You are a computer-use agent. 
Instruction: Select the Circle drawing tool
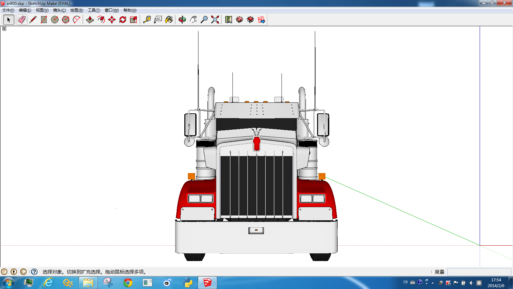coord(55,20)
